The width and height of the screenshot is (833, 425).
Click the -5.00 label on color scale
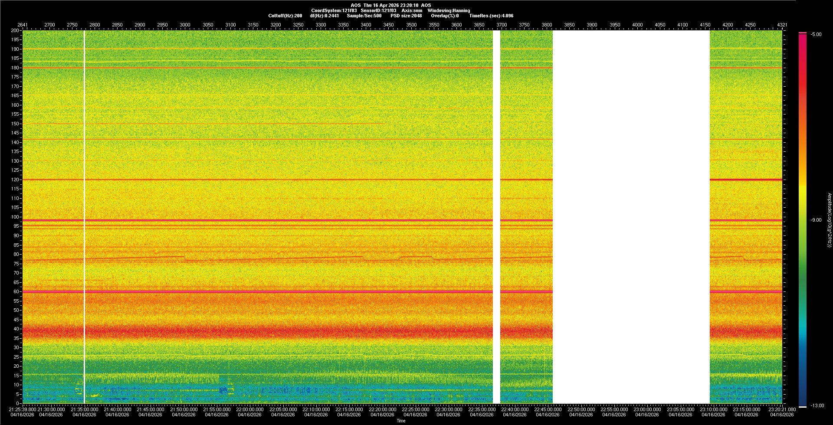[816, 35]
